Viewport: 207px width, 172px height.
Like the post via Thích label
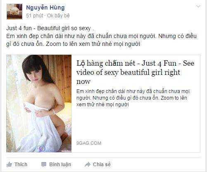point(21,165)
